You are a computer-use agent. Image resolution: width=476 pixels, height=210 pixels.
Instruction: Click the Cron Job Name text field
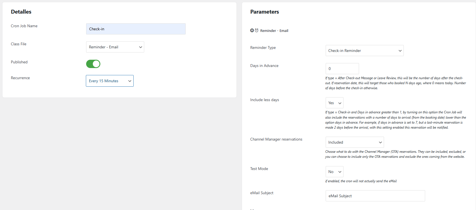point(136,29)
